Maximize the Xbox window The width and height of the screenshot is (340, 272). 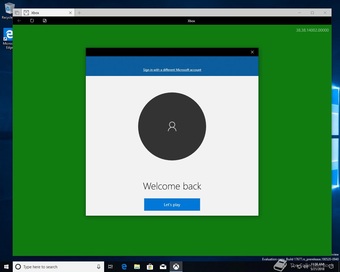click(x=312, y=13)
